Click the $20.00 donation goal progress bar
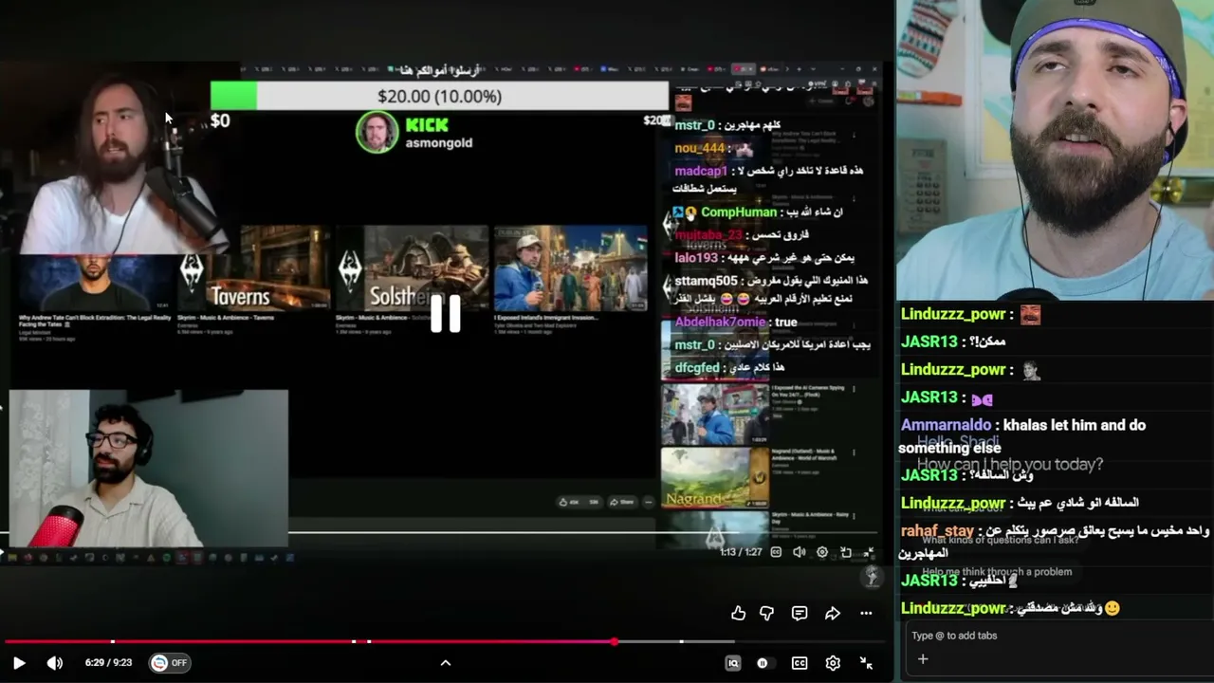 point(439,96)
